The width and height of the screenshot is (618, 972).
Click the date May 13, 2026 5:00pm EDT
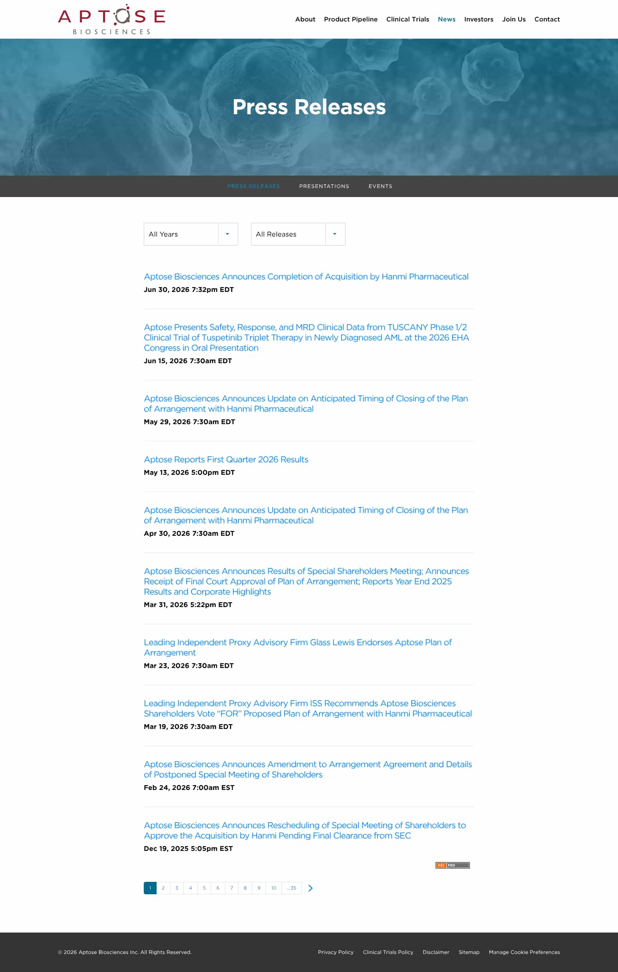click(189, 473)
